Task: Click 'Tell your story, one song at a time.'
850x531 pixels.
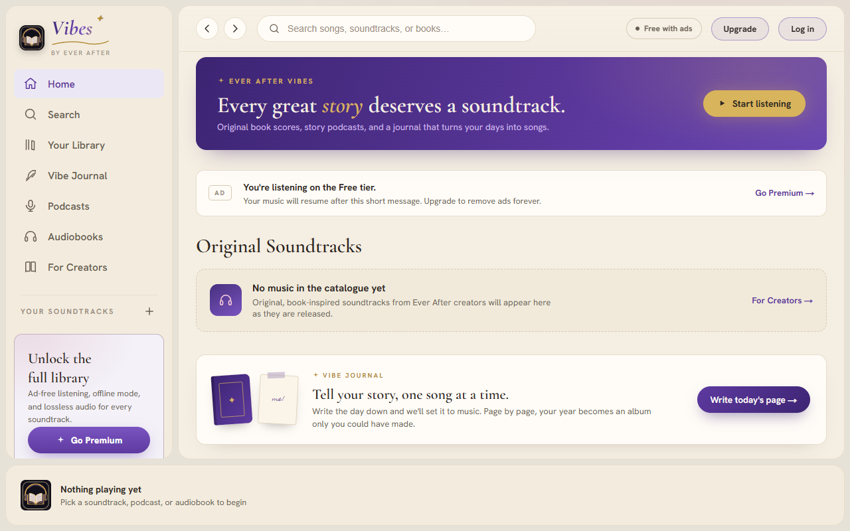Action: pos(410,395)
